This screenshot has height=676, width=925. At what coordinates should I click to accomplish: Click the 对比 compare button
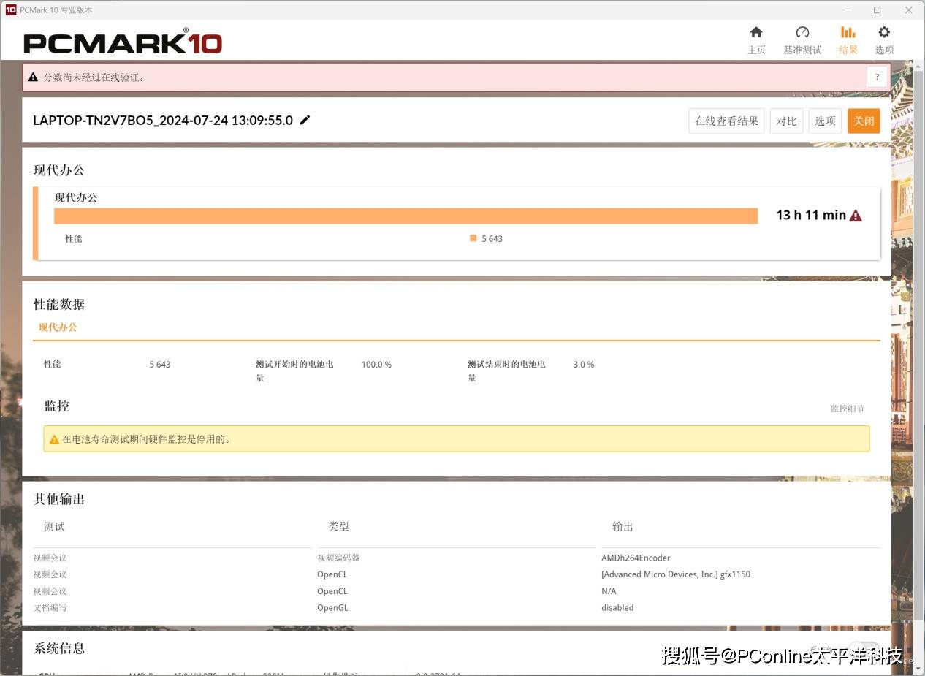pyautogui.click(x=786, y=121)
